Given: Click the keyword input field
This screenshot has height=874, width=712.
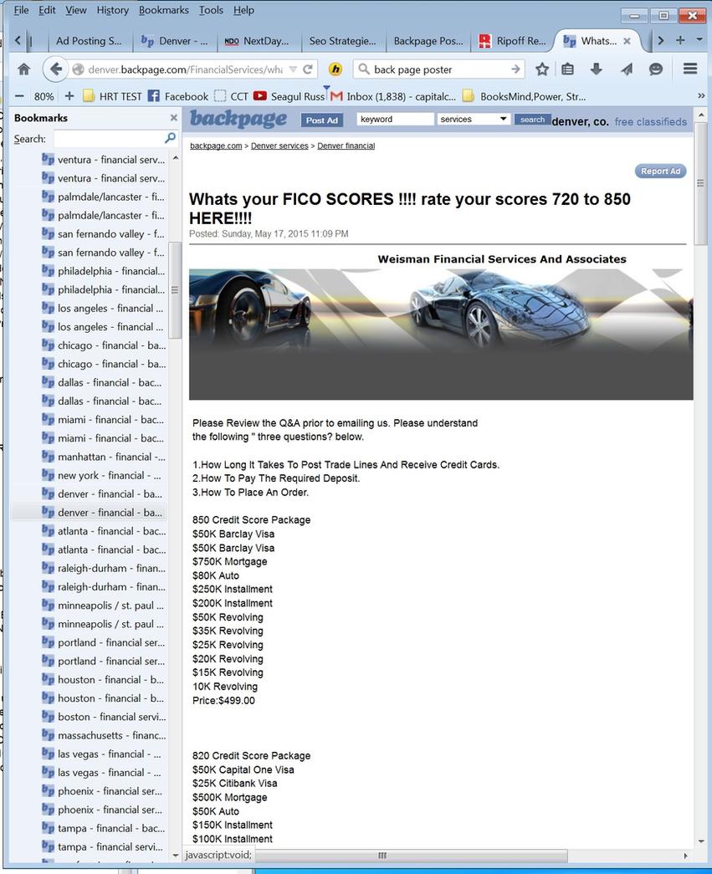Looking at the screenshot, I should [395, 119].
